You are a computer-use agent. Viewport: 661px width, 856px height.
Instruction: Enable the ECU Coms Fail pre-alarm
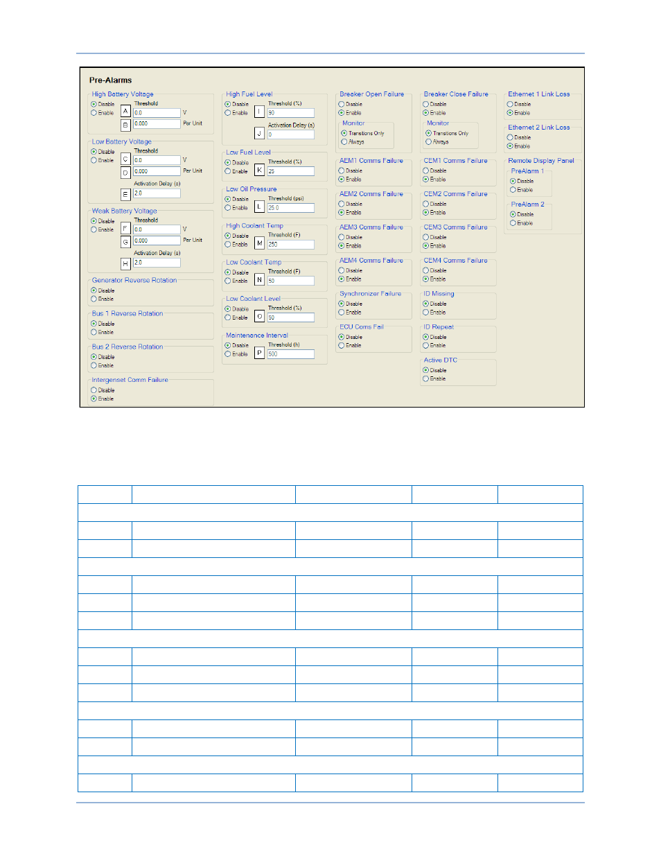tap(341, 345)
